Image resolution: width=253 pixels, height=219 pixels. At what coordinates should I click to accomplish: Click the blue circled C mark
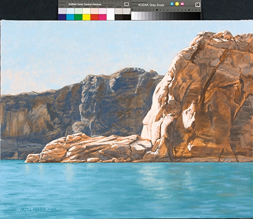pos(172,4)
